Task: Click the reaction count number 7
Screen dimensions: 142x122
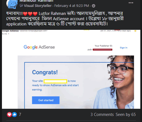Action: tap(20, 115)
